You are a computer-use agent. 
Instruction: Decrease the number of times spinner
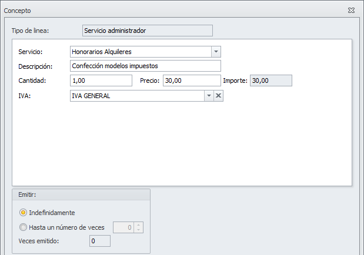click(x=138, y=230)
